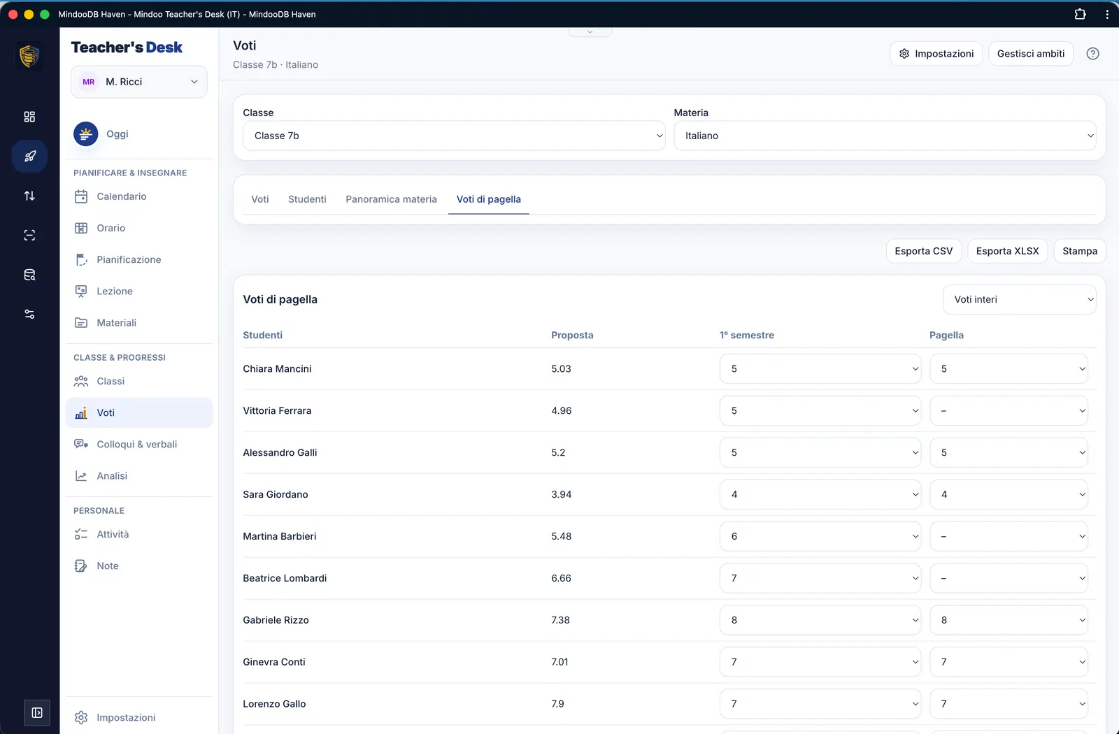1119x734 pixels.
Task: Open the Materia Italiano dropdown
Action: tap(885, 136)
